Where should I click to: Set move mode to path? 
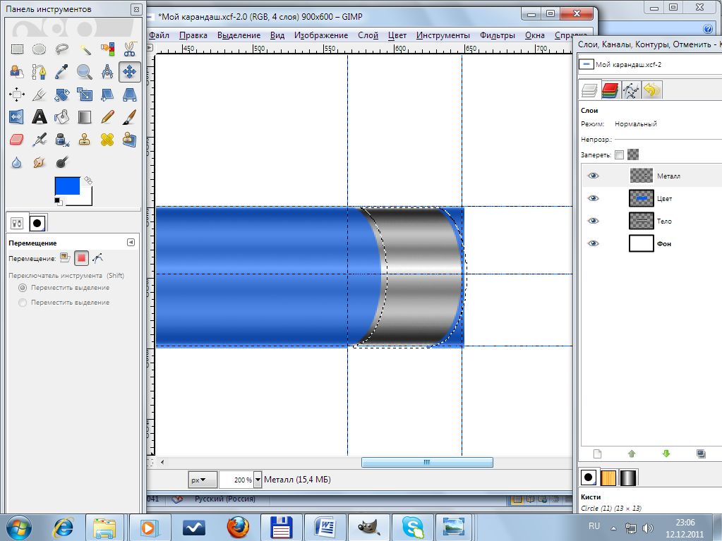[x=97, y=258]
